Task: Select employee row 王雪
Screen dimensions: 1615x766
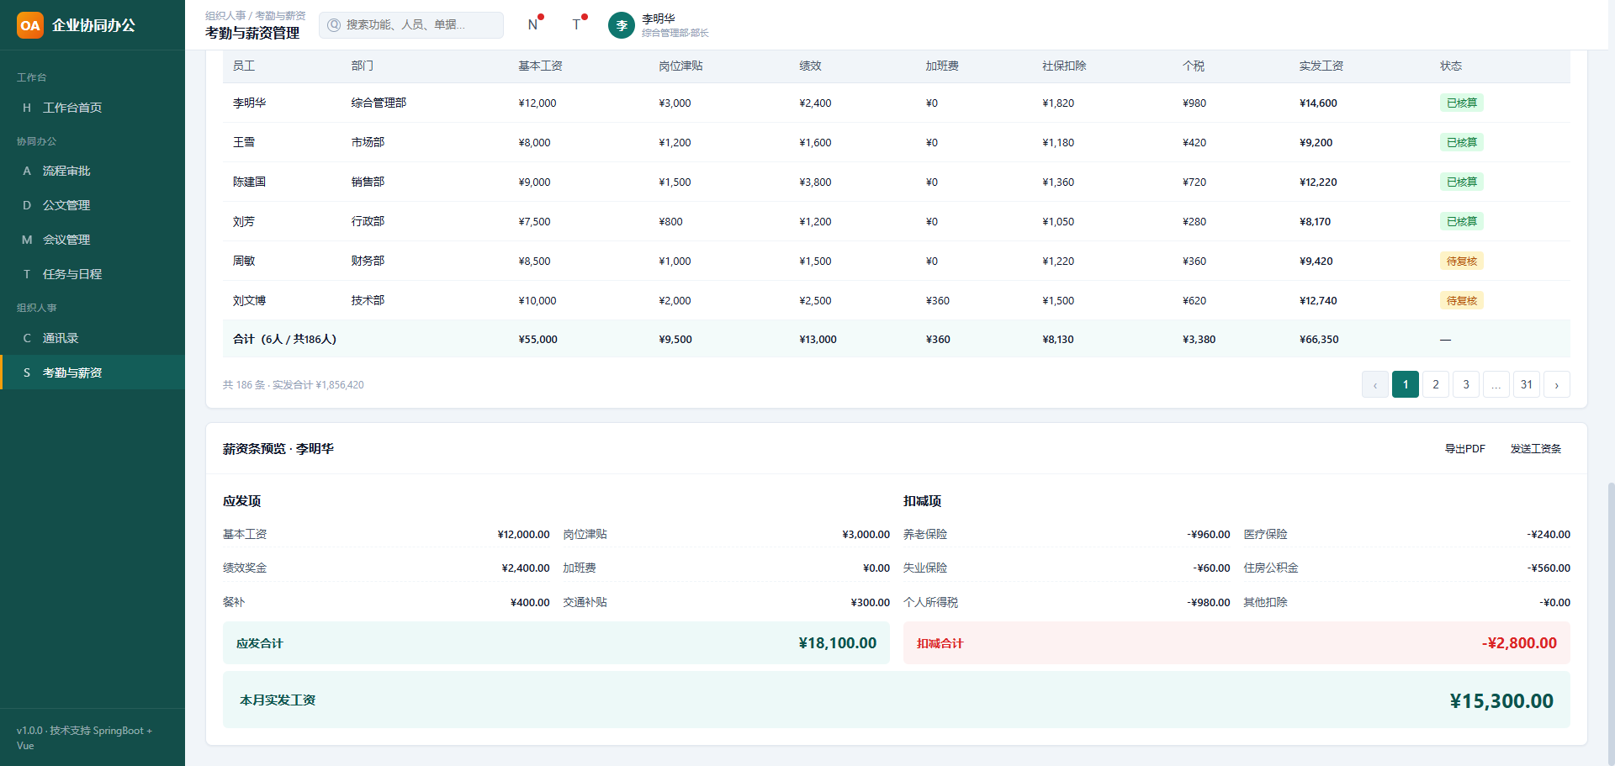Action: coord(896,142)
